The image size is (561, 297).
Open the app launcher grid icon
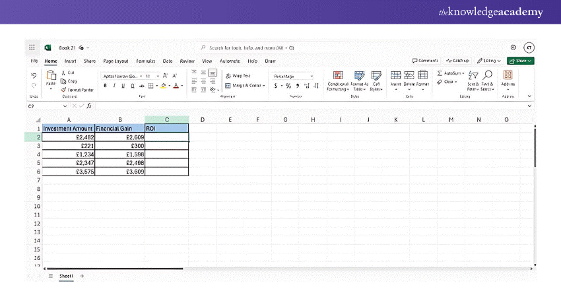(x=32, y=48)
